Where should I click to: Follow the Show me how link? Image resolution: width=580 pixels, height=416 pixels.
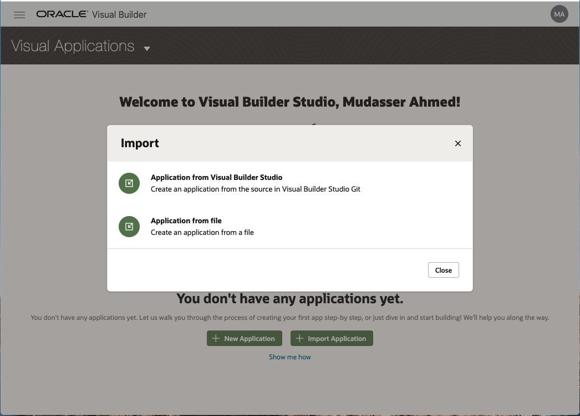(289, 357)
